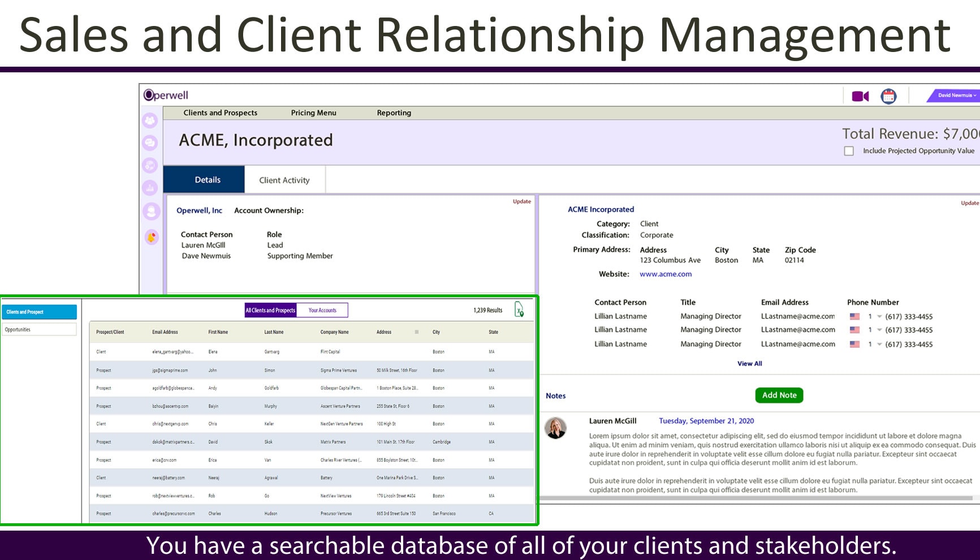Click NextGen Venture Partners company cell

342,424
